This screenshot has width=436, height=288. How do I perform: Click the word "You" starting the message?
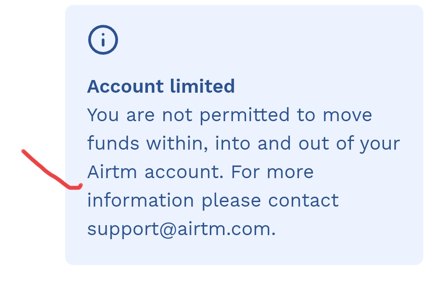click(x=103, y=115)
